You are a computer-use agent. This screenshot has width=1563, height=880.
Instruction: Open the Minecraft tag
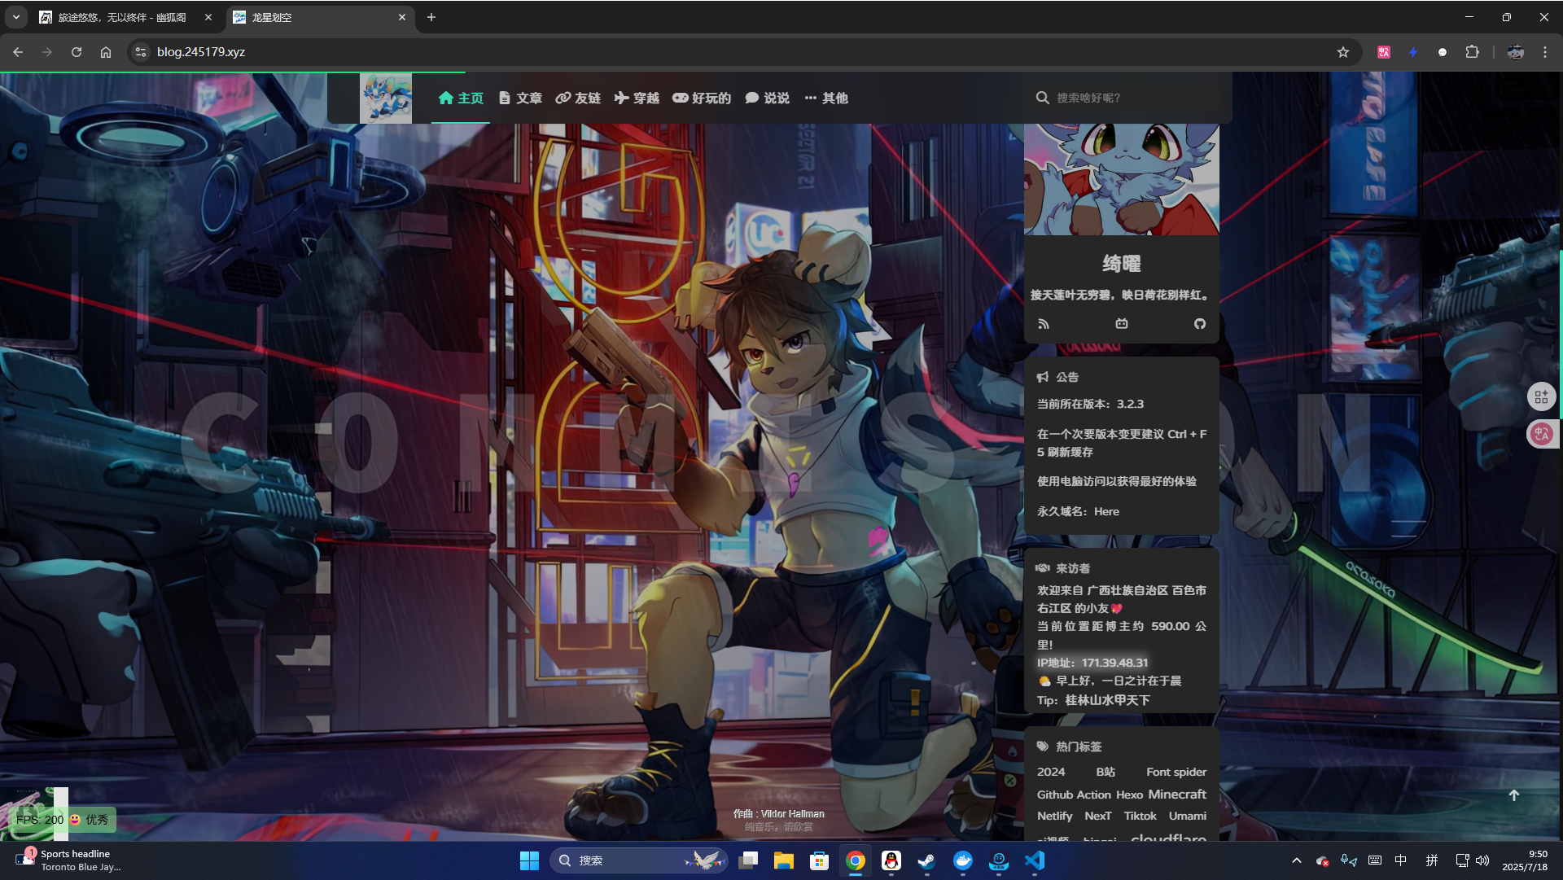click(x=1177, y=794)
